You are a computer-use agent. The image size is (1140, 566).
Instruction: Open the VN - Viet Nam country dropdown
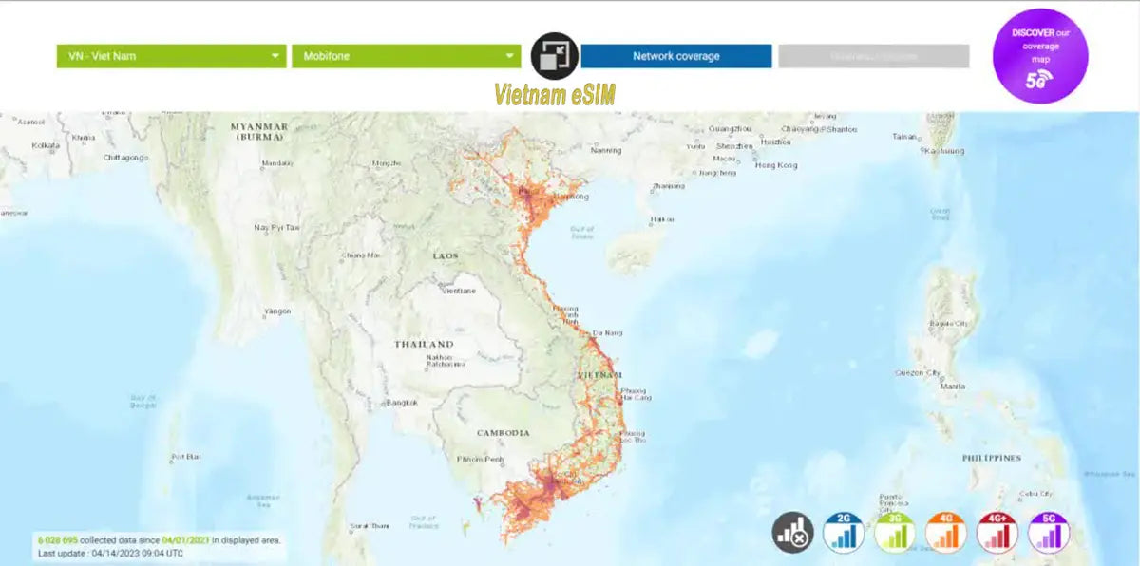pyautogui.click(x=171, y=56)
